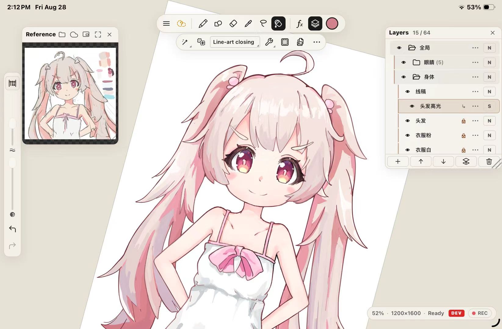Open options menu for 眼睛 group
Image resolution: width=502 pixels, height=329 pixels.
475,62
